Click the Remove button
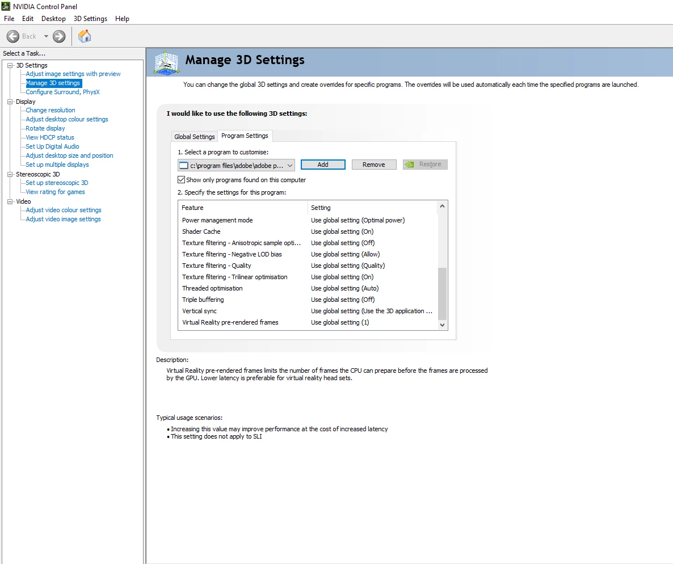Image resolution: width=673 pixels, height=564 pixels. click(x=374, y=165)
